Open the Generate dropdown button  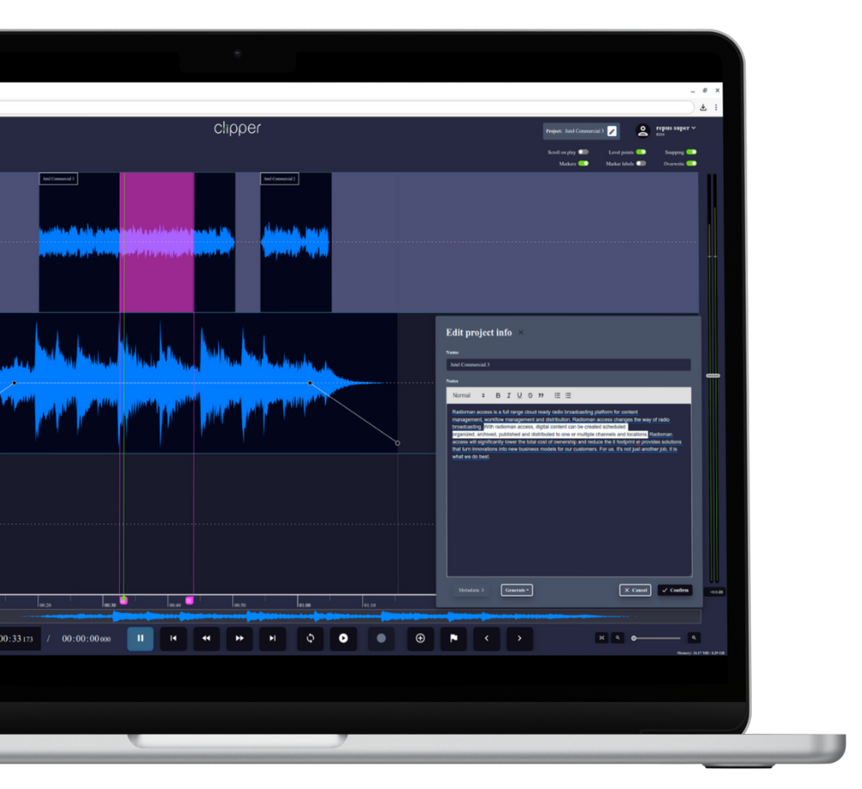[x=516, y=590]
